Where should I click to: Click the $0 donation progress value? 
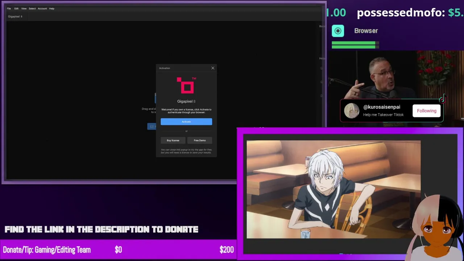click(118, 250)
